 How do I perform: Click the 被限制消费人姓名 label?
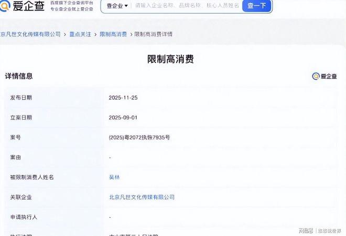(x=32, y=177)
